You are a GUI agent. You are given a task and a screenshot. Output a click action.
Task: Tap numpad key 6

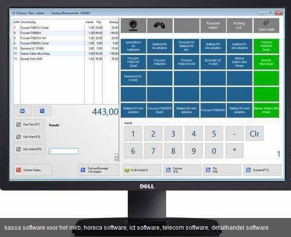(x=133, y=151)
